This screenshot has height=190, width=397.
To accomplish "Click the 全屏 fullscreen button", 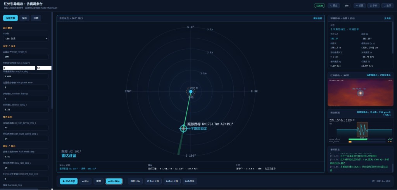I will coord(387,5).
